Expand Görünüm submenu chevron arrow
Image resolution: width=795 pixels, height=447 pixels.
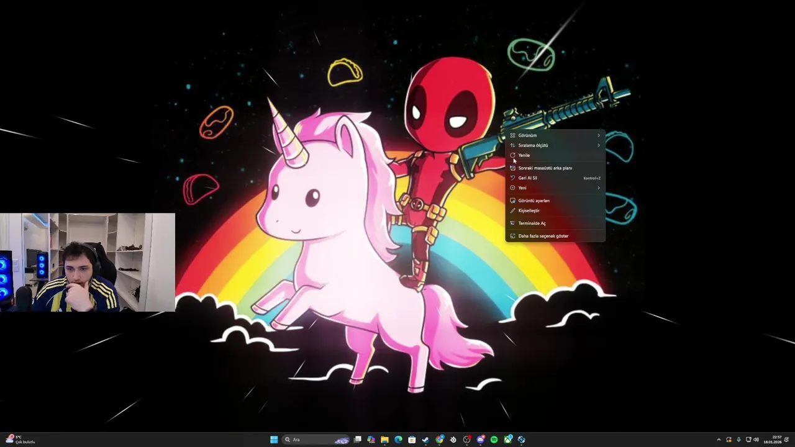point(599,135)
